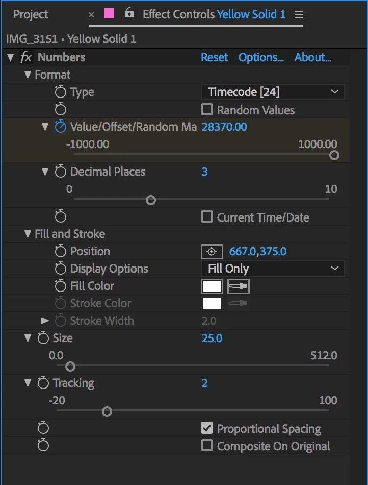This screenshot has width=368, height=485.
Task: Open the Display Options dropdown
Action: pyautogui.click(x=273, y=269)
